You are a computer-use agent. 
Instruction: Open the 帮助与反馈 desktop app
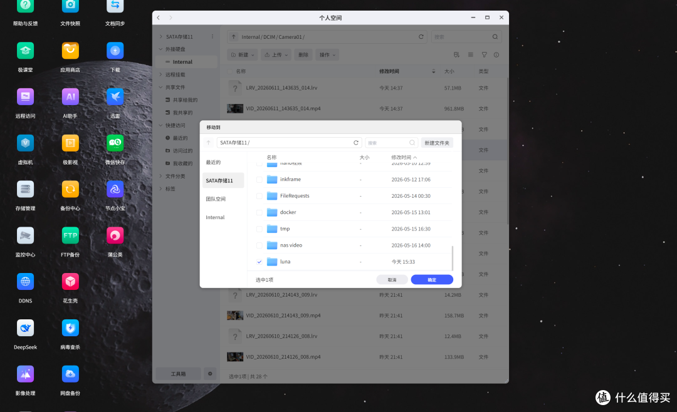25,6
